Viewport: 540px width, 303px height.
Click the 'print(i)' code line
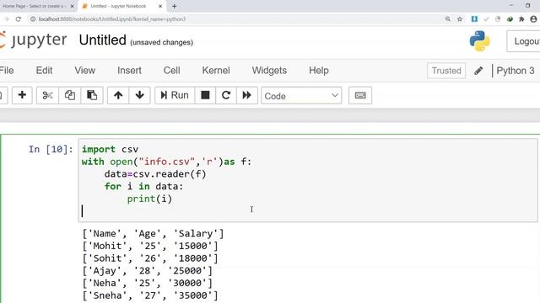point(149,199)
